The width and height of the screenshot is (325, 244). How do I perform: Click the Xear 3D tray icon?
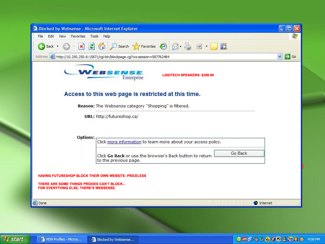[x=290, y=239]
